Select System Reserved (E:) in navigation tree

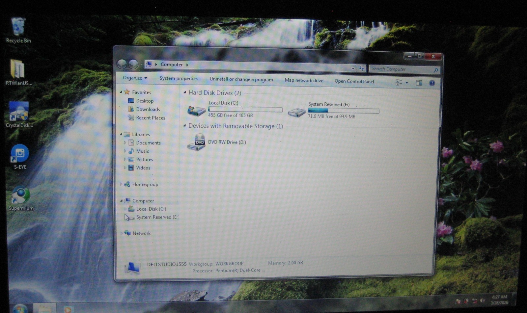tap(157, 217)
